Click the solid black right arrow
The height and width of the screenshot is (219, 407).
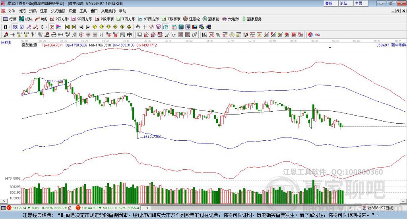[88, 27]
